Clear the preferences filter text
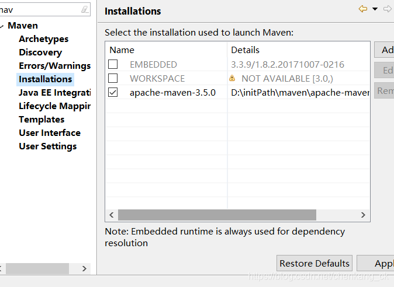394x287 pixels. click(85, 9)
